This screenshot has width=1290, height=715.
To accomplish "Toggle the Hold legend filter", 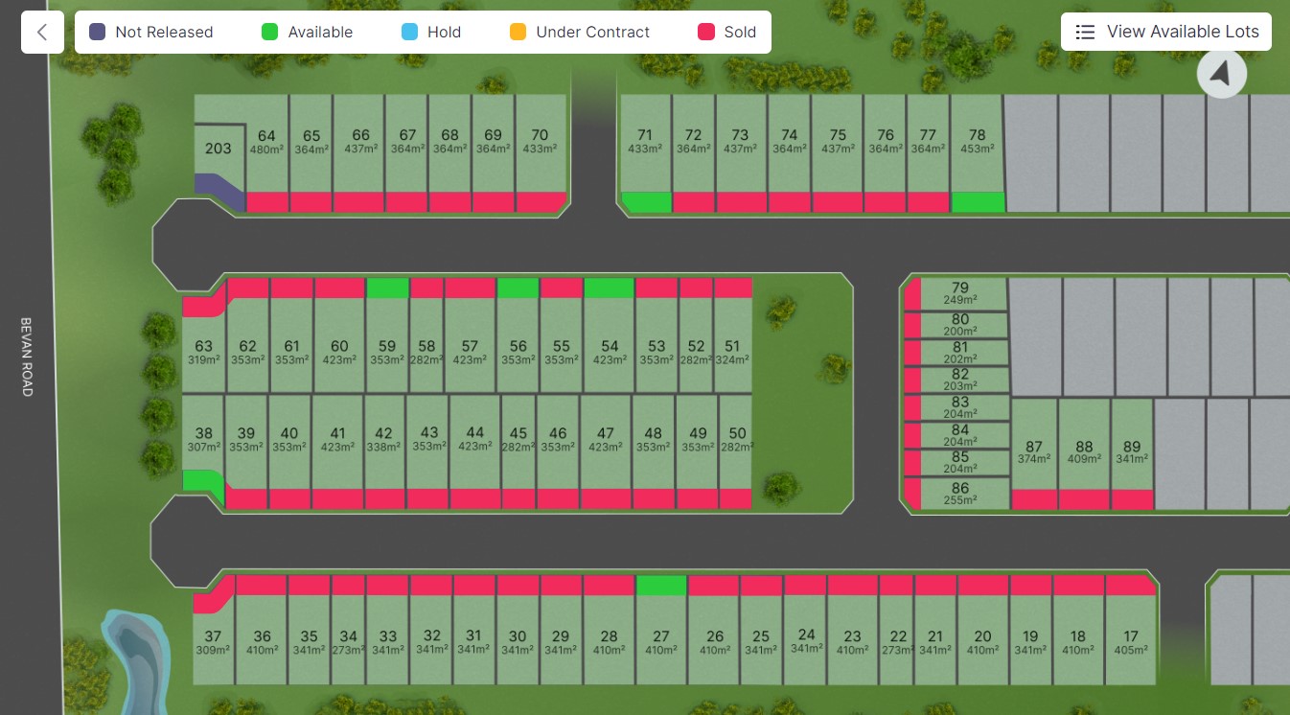I will click(431, 32).
